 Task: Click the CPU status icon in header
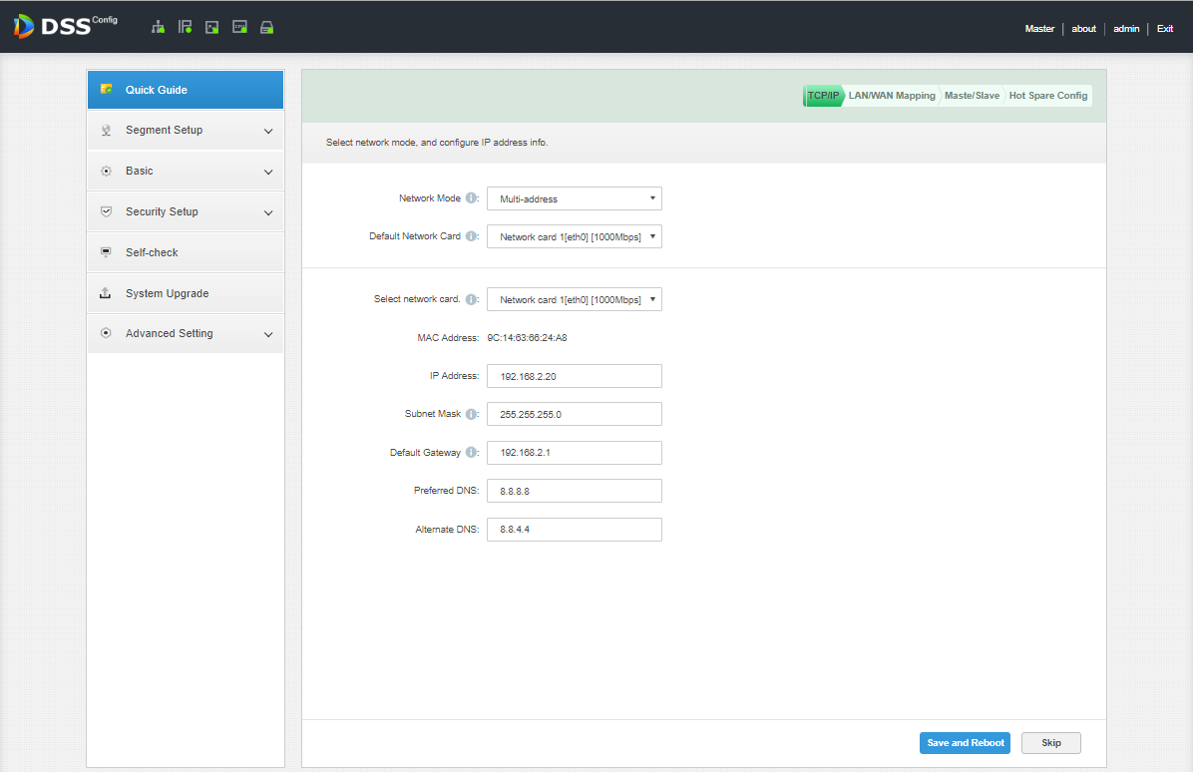(239, 28)
